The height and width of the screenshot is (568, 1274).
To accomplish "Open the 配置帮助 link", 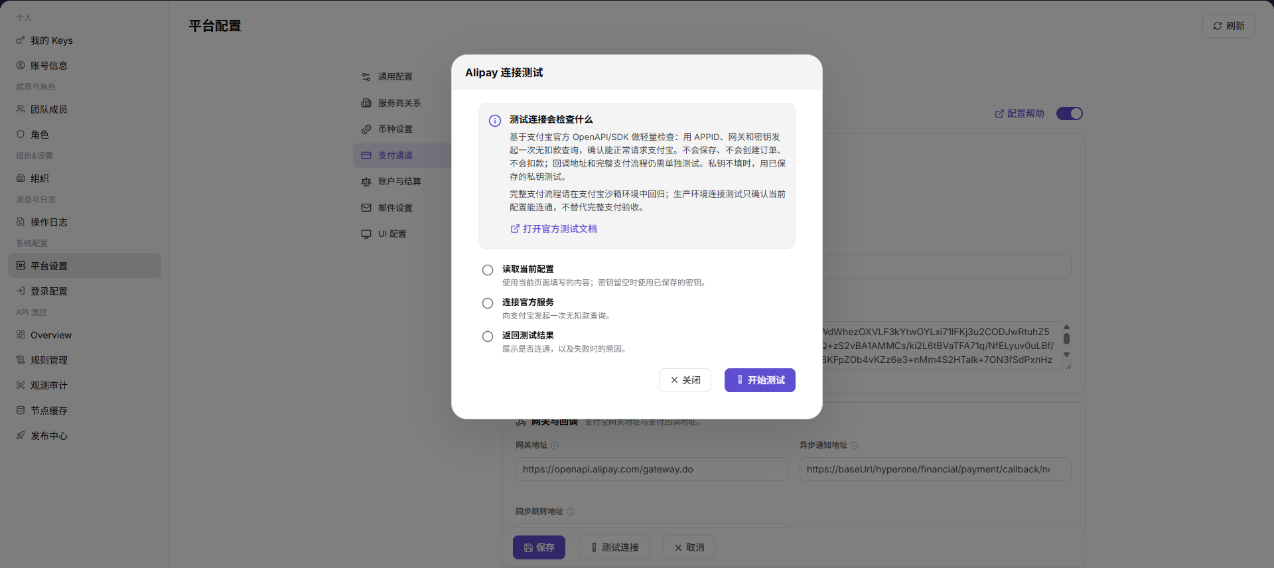I will coord(1020,113).
